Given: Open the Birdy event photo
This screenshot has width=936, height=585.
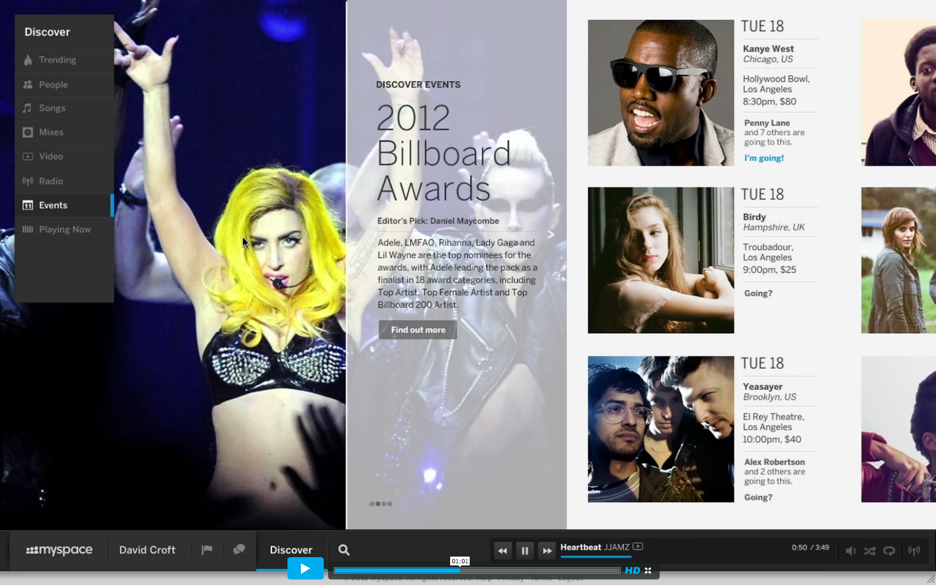Looking at the screenshot, I should point(661,260).
